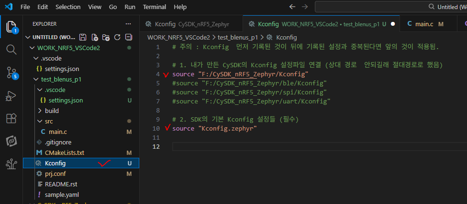Click the New File icon in the Explorer header
467x204 pixels.
[95, 37]
